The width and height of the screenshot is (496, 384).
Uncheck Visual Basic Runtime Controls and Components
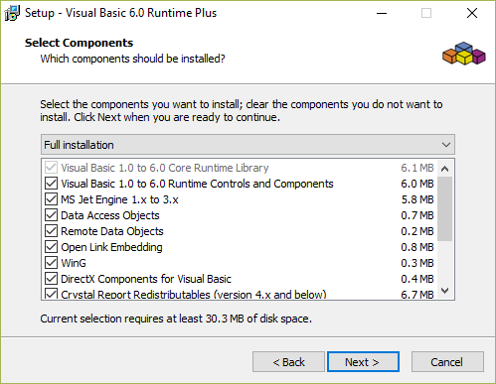51,184
